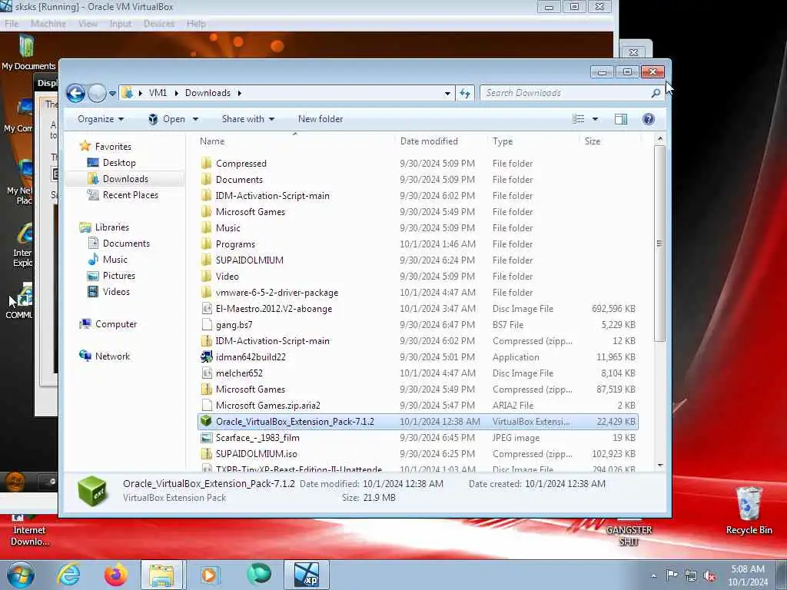
Task: Click the search magnifier icon
Action: point(656,93)
